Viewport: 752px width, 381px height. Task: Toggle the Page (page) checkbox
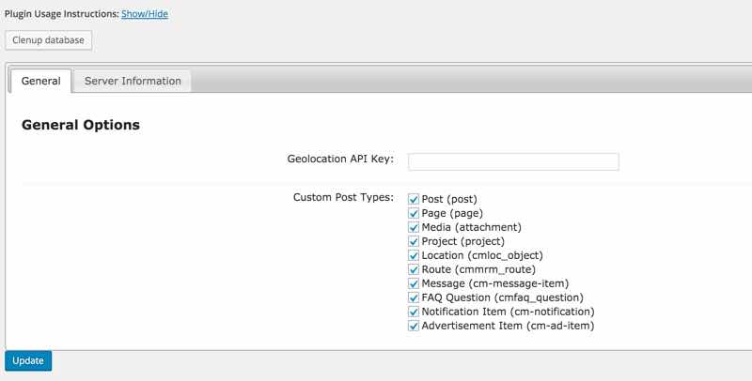[414, 213]
